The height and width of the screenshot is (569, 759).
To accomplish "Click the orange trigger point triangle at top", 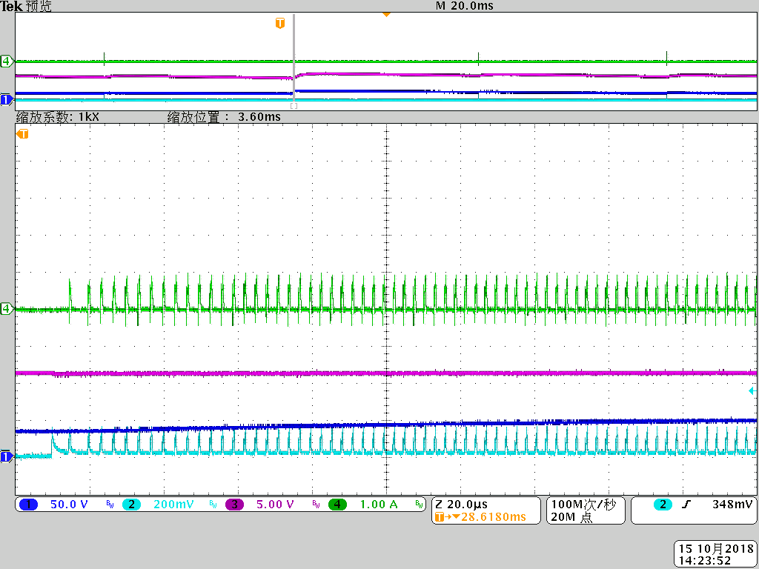I will 386,15.
